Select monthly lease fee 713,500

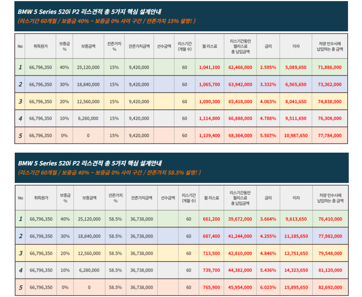pyautogui.click(x=211, y=253)
